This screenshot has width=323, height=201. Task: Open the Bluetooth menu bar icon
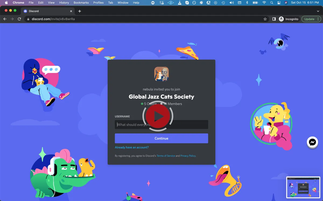pyautogui.click(x=247, y=3)
